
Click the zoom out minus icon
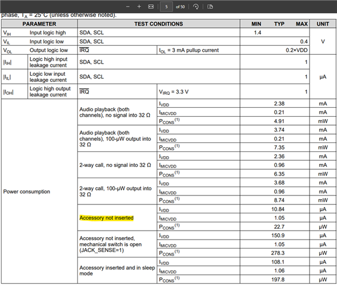(128, 7)
